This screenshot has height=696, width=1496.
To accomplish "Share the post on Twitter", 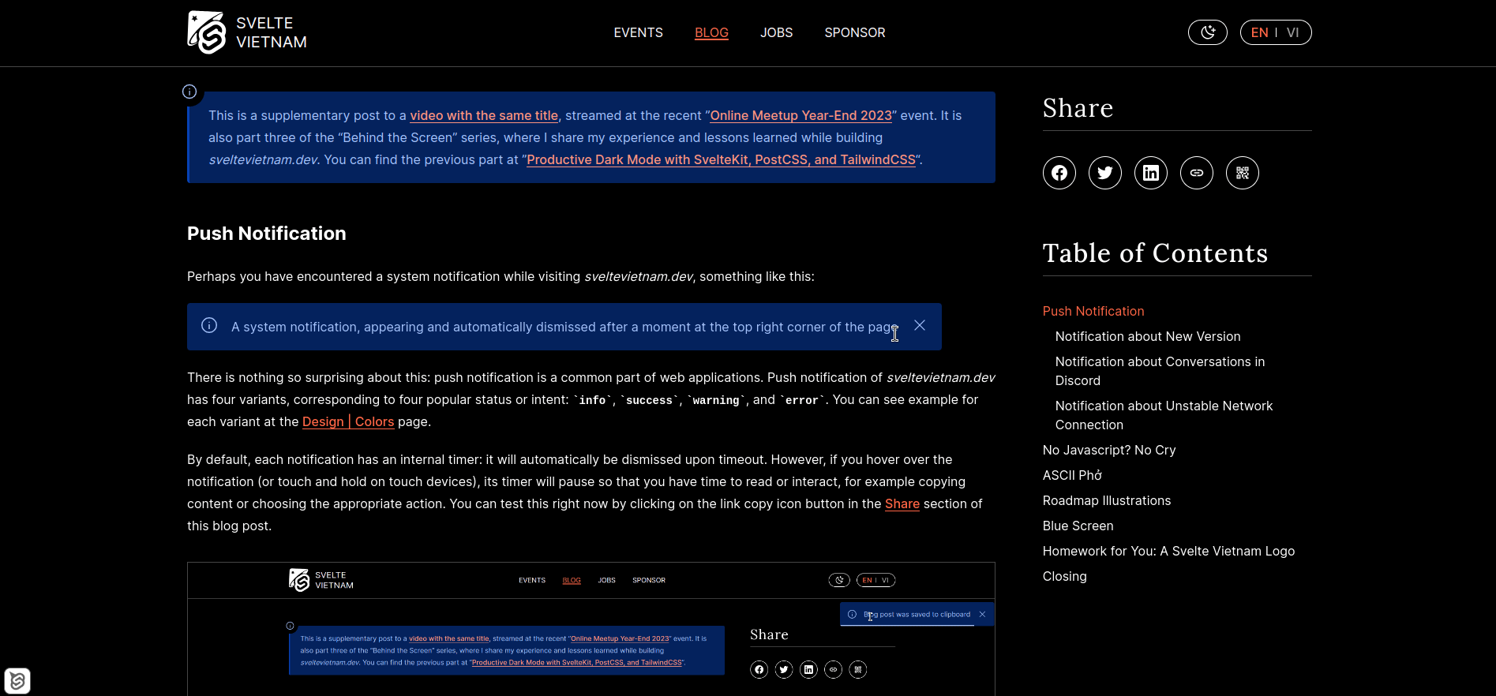I will [1104, 173].
